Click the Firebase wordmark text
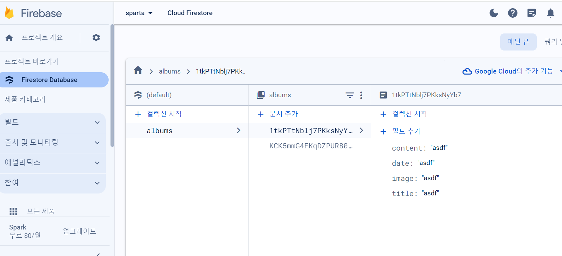This screenshot has height=256, width=562. 41,13
